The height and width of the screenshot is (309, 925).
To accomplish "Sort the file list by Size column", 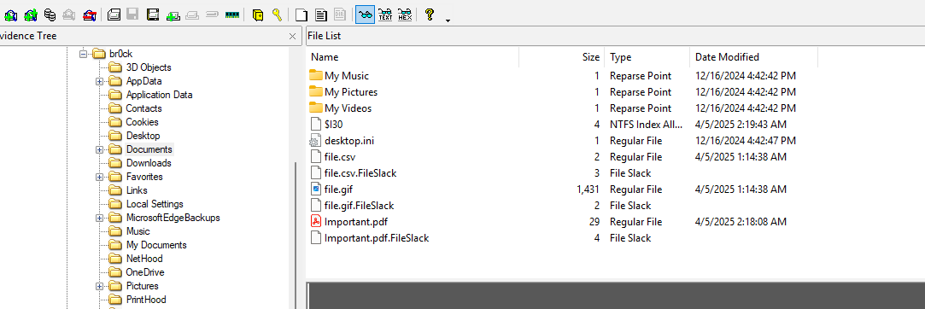I will coord(561,57).
